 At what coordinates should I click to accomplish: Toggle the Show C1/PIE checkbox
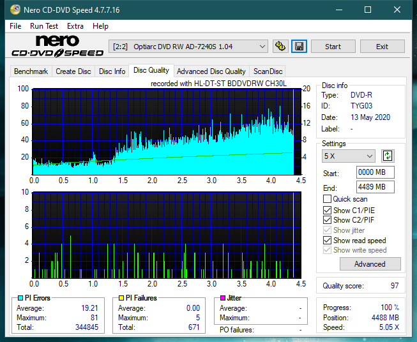point(327,210)
